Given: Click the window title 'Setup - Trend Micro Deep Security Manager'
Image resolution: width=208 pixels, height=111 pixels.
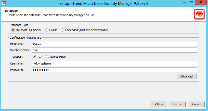Looking at the screenshot, I should [103, 4].
